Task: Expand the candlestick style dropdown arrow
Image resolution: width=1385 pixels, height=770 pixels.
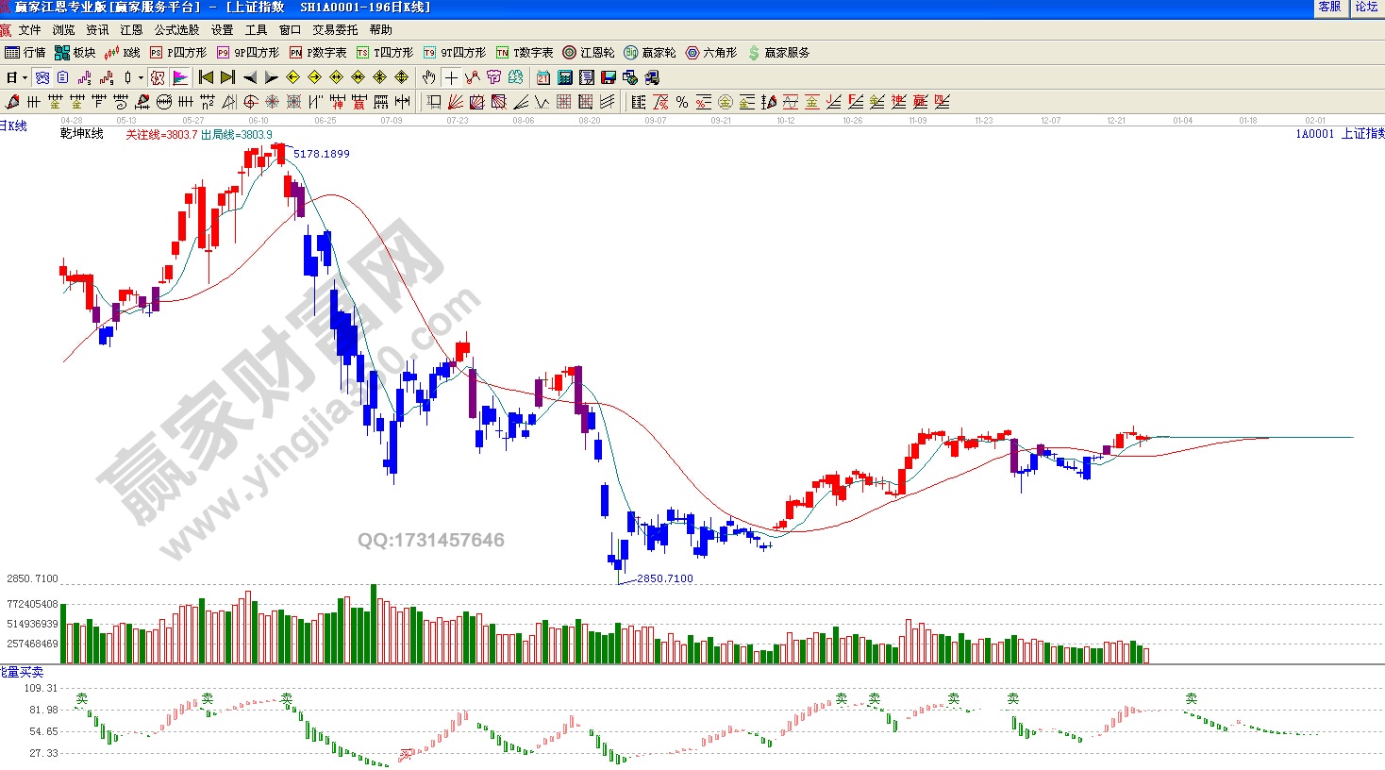Action: 141,78
